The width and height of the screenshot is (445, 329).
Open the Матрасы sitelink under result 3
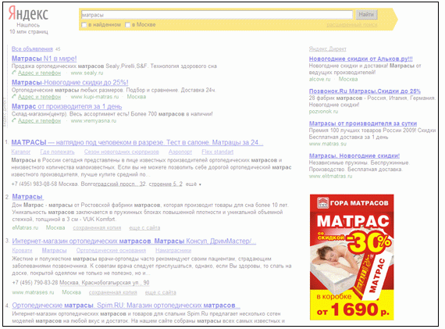click(x=54, y=251)
